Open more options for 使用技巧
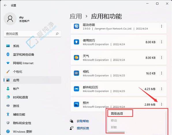Screen dimensions: 172x135 (x=162, y=42)
